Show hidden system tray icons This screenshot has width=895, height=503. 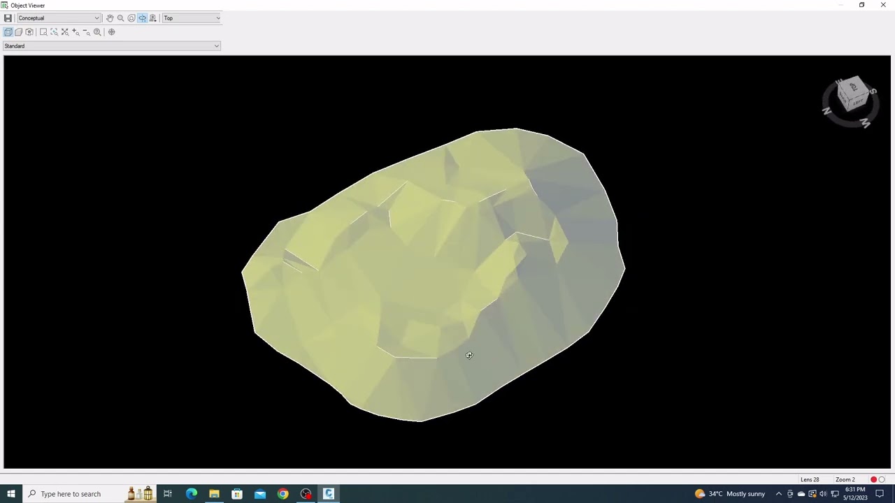coord(778,494)
